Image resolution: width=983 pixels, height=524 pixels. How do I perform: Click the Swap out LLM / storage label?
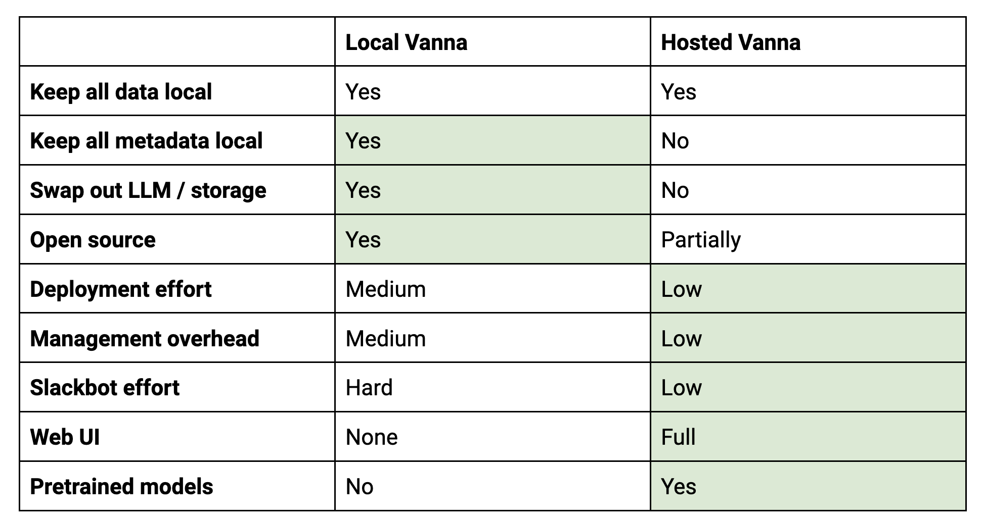[148, 190]
